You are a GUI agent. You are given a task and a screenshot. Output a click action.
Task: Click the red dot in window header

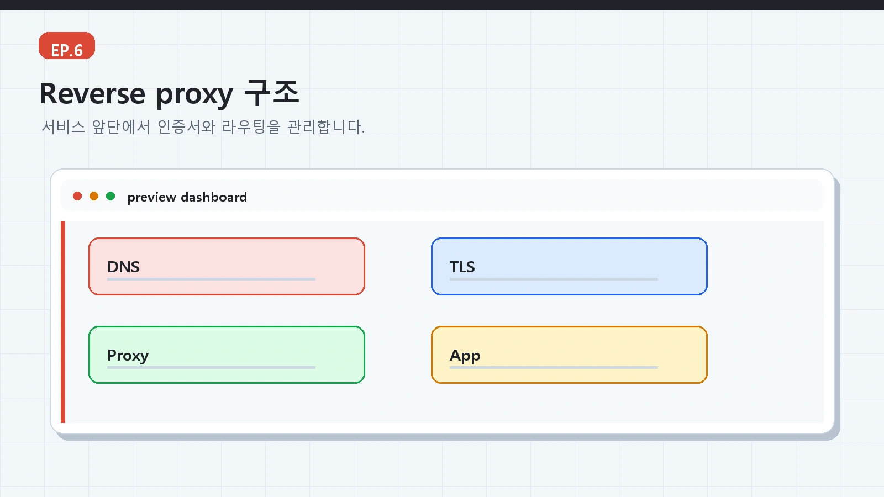pyautogui.click(x=77, y=196)
